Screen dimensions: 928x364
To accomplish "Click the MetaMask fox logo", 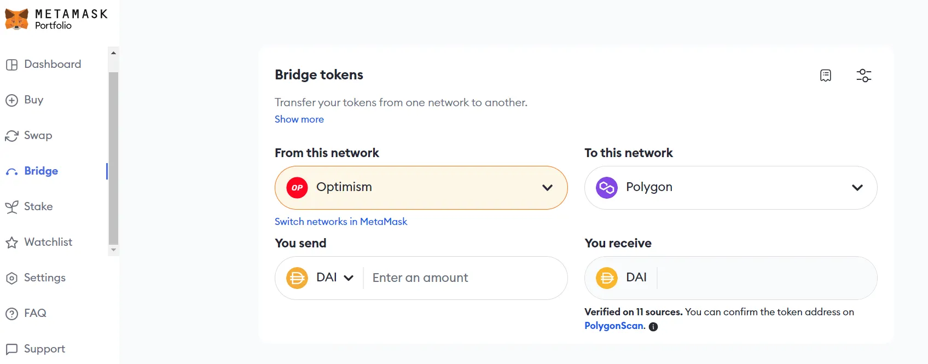I will tap(16, 19).
